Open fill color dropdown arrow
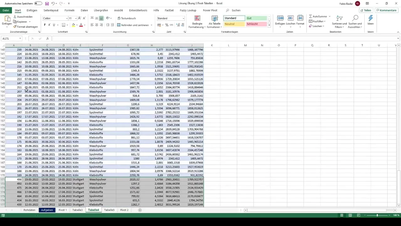 [x=77, y=25]
